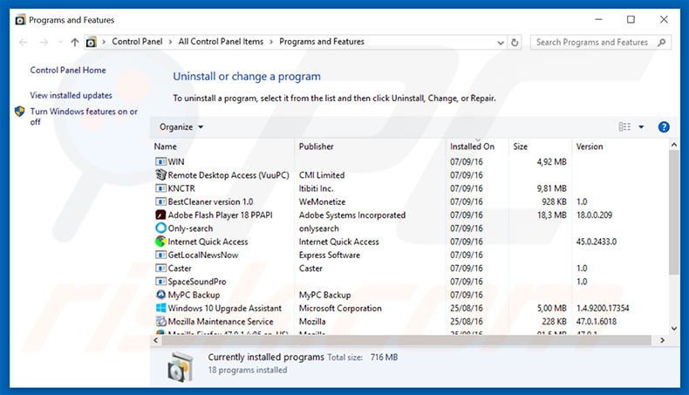Screen dimensions: 689x395
Task: Click the scroll left arrow of the list
Action: coord(155,340)
